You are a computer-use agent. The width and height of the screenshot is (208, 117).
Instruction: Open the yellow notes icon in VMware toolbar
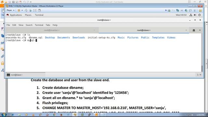click(x=200, y=10)
